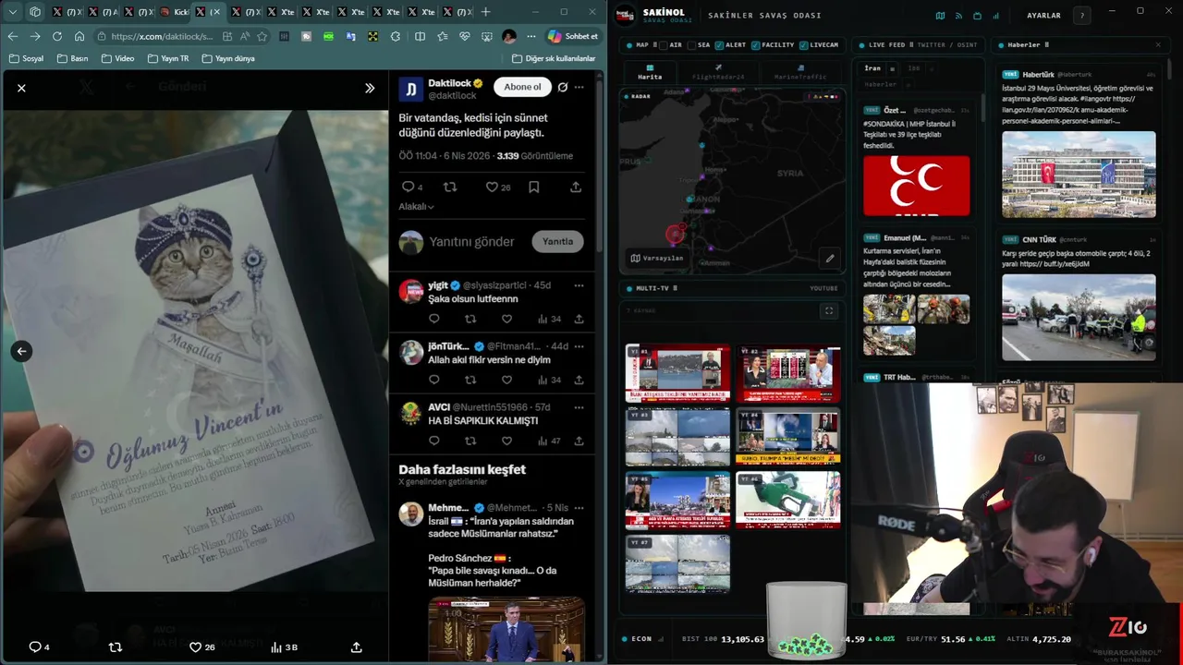This screenshot has width=1183, height=665.
Task: Bookmark the Daktilock tweet
Action: [533, 187]
